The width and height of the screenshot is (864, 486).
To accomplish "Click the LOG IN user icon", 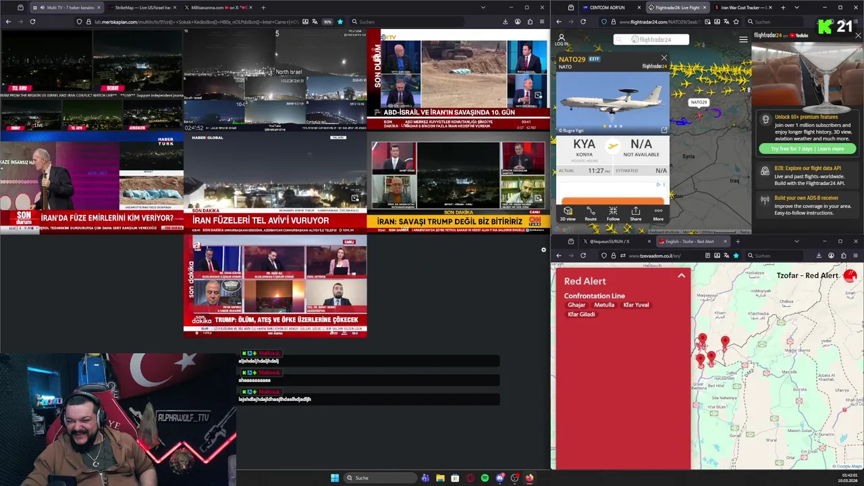I will pyautogui.click(x=562, y=40).
